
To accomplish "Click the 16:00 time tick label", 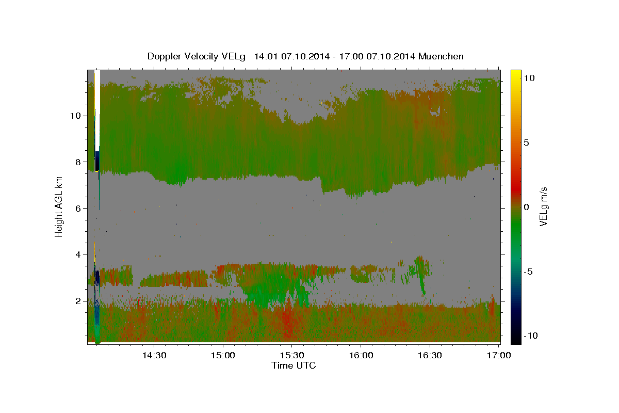I will pyautogui.click(x=361, y=355).
